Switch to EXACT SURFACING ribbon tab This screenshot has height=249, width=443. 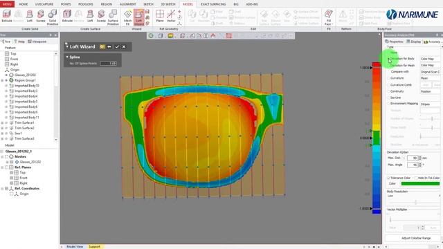(x=213, y=4)
